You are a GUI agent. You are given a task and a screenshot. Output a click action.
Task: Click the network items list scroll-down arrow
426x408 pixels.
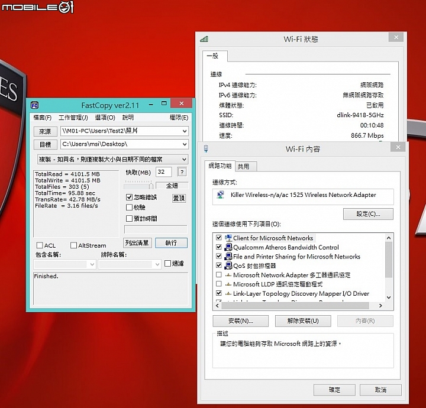point(389,297)
